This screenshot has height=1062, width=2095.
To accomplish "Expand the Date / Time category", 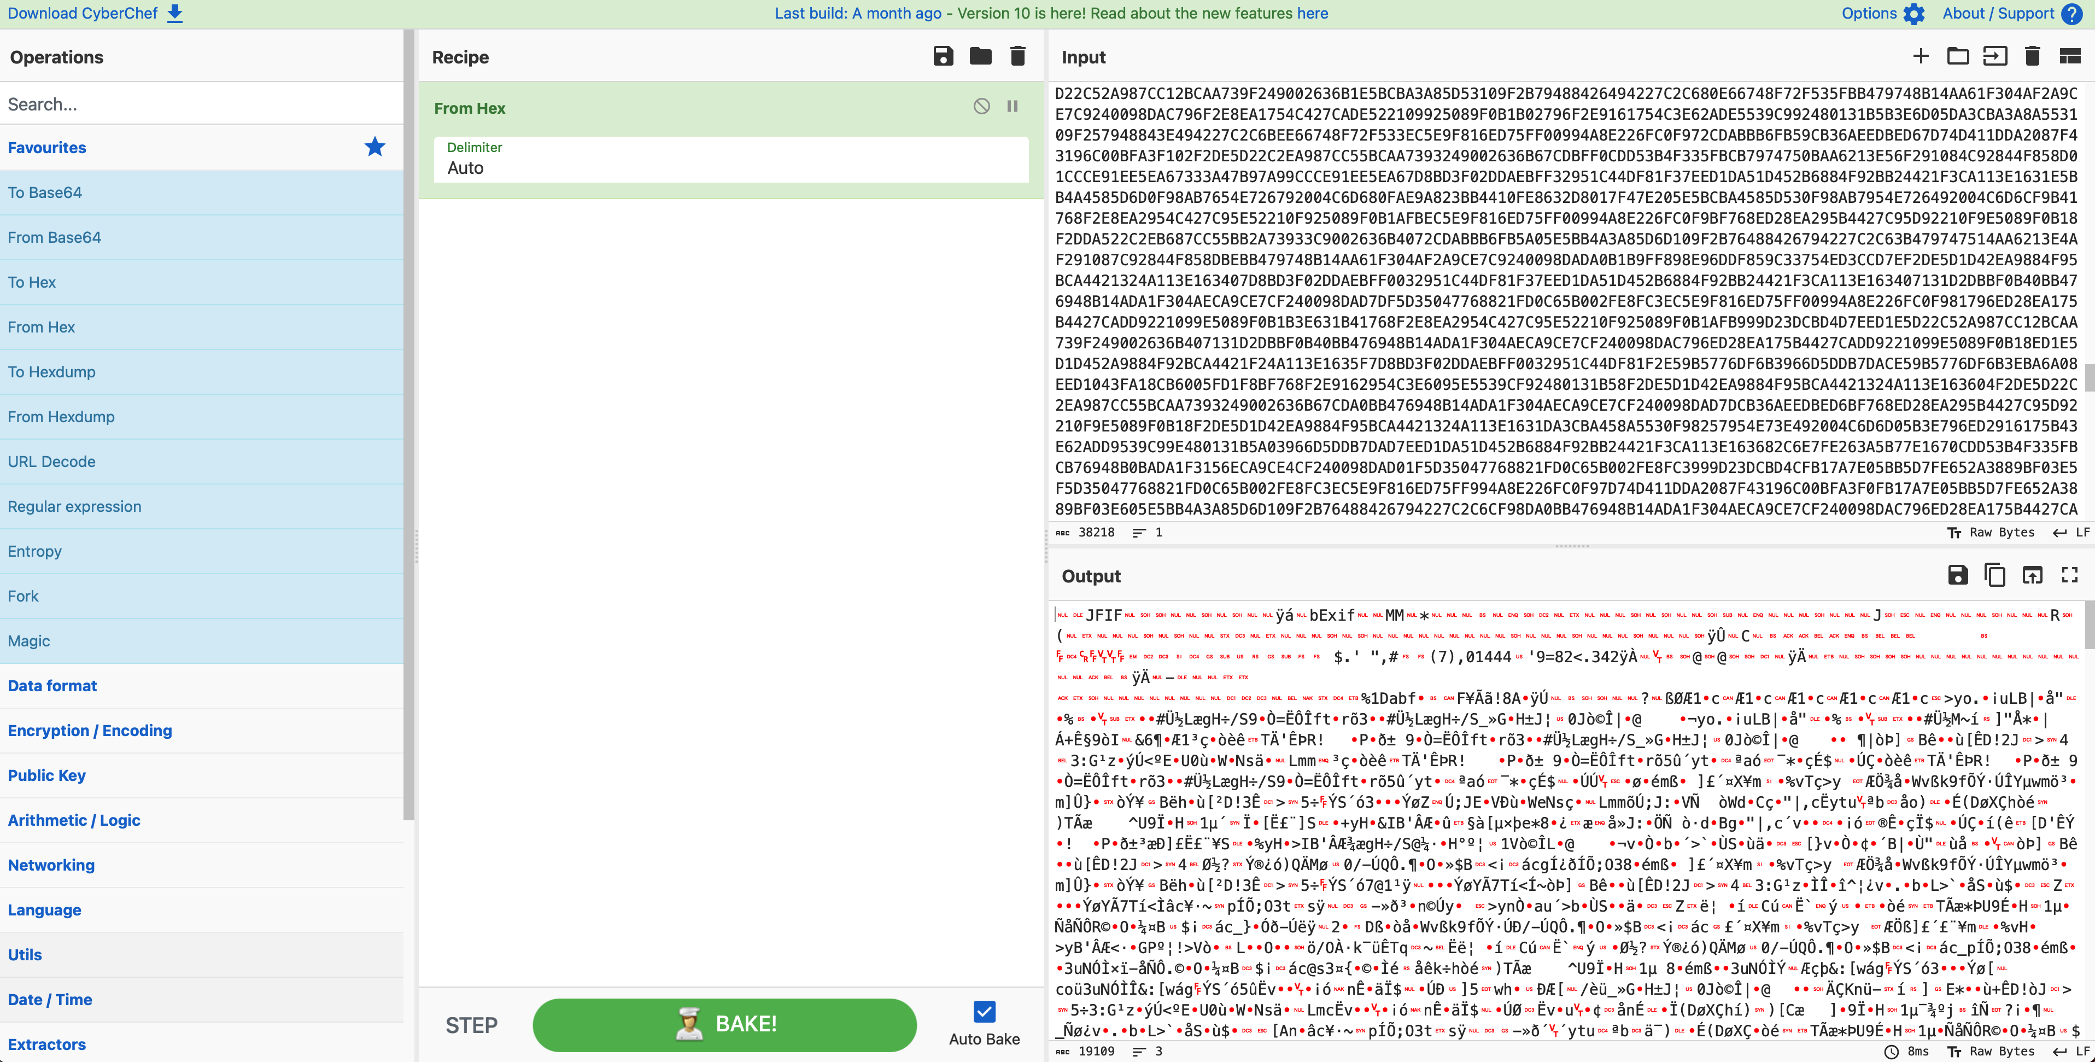I will click(202, 999).
